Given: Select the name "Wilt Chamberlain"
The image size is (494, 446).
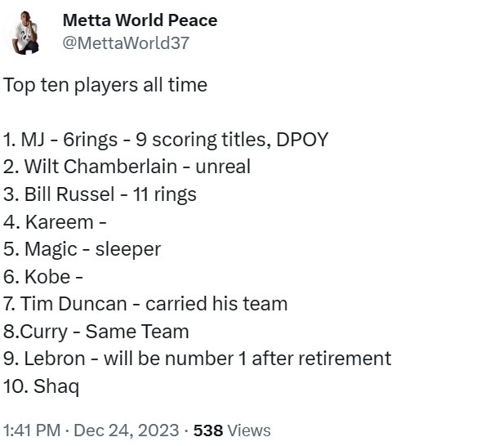Looking at the screenshot, I should pyautogui.click(x=100, y=167).
